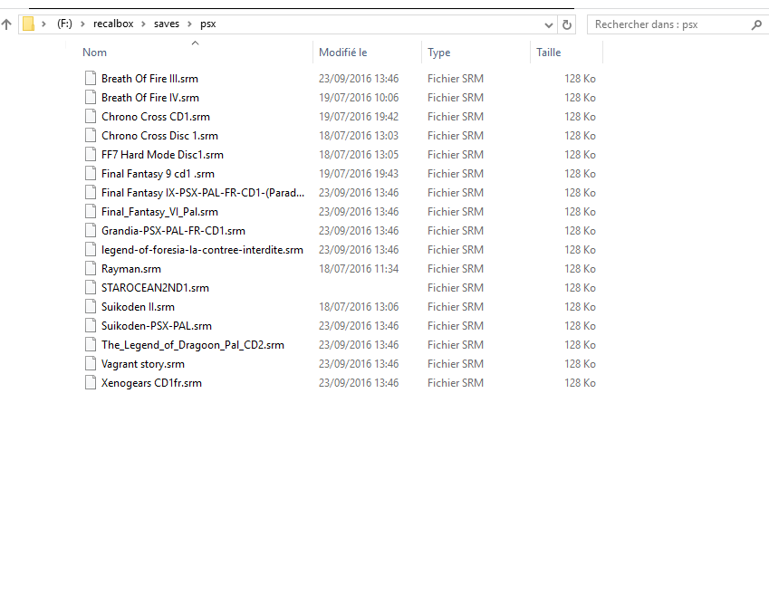Click date 18/07/2016 13:06 of Suikoden II.srm

(359, 307)
